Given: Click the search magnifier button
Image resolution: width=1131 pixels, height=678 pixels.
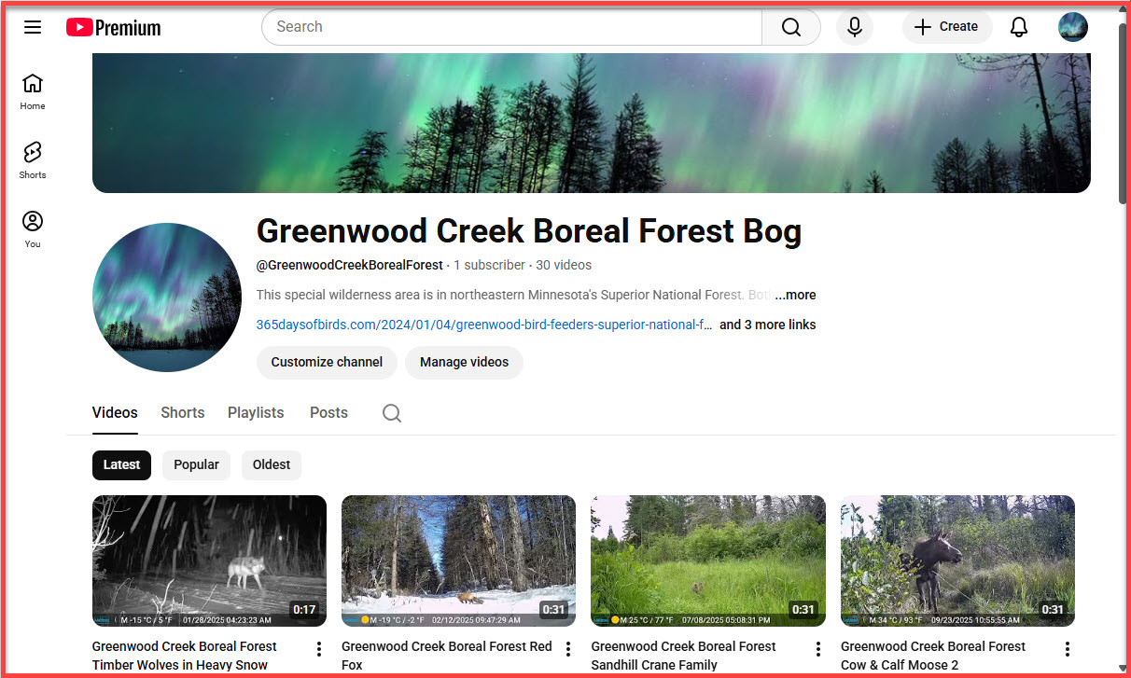Looking at the screenshot, I should (790, 27).
